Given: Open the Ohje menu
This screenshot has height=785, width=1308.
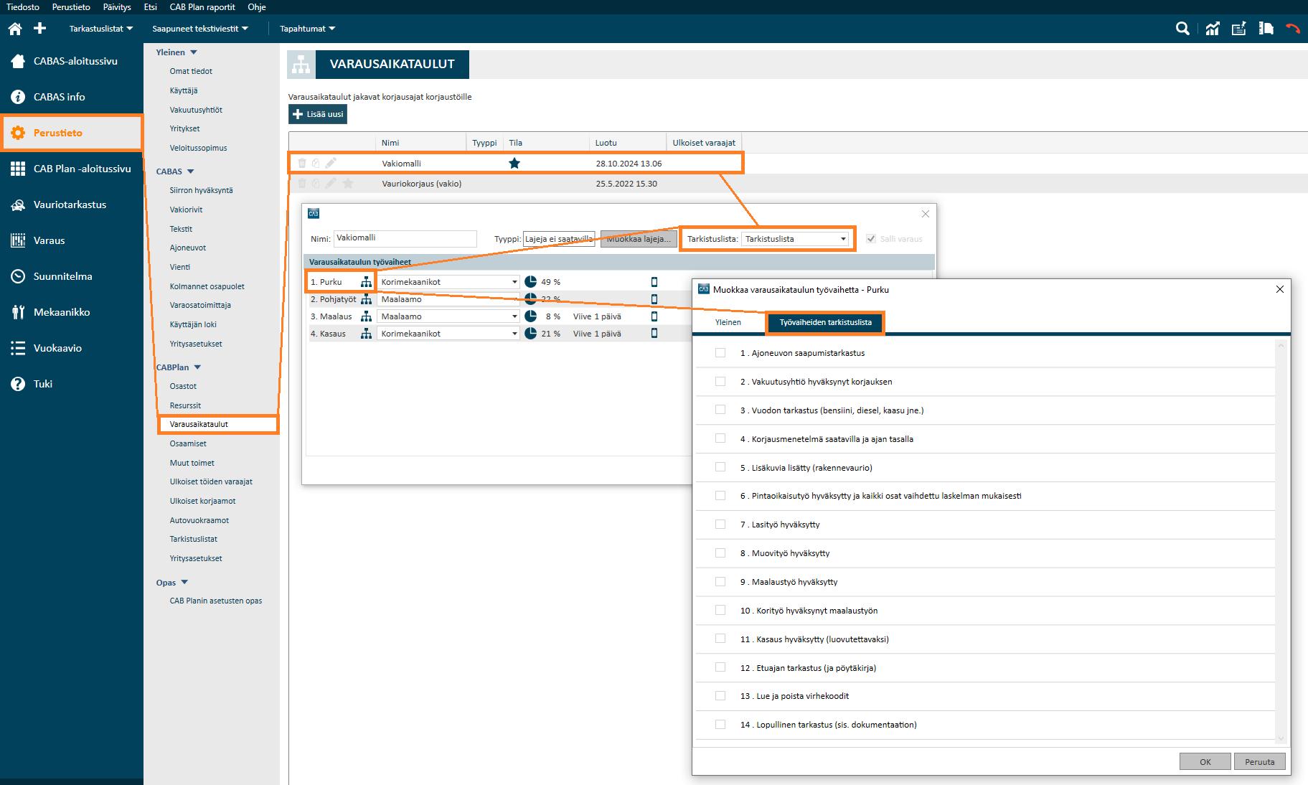Looking at the screenshot, I should tap(257, 7).
